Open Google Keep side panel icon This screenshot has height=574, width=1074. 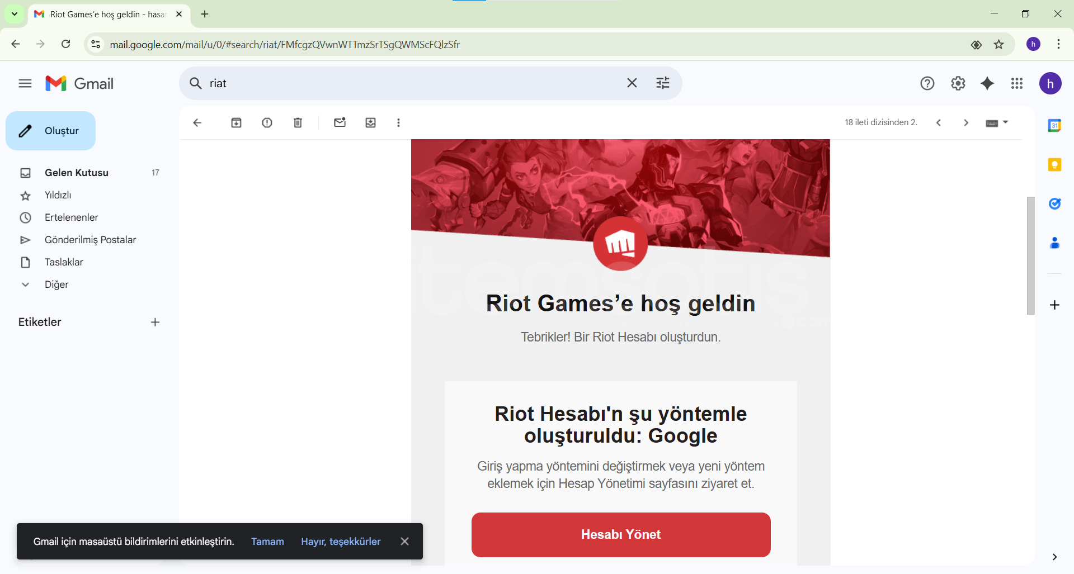1054,164
